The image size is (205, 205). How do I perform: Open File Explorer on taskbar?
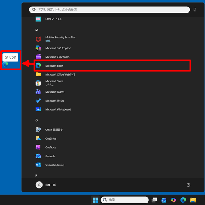click(x=193, y=200)
